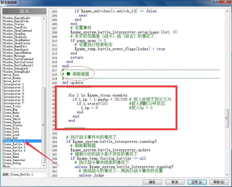The image size is (232, 187).
Task: Open the Scene_Battle 3 script
Action: point(22,147)
